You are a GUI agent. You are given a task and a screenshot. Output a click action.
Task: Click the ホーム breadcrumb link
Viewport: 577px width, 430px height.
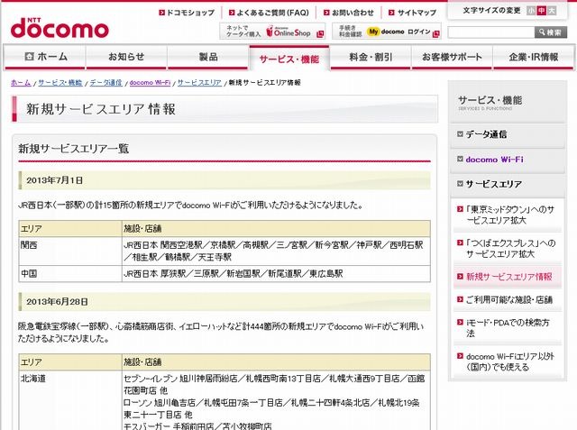[21, 83]
